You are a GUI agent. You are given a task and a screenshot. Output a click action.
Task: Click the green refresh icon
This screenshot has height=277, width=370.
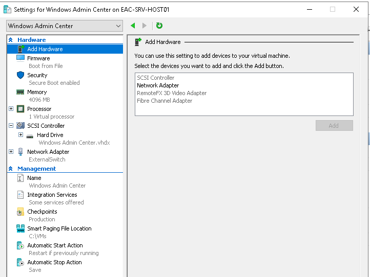tap(159, 26)
